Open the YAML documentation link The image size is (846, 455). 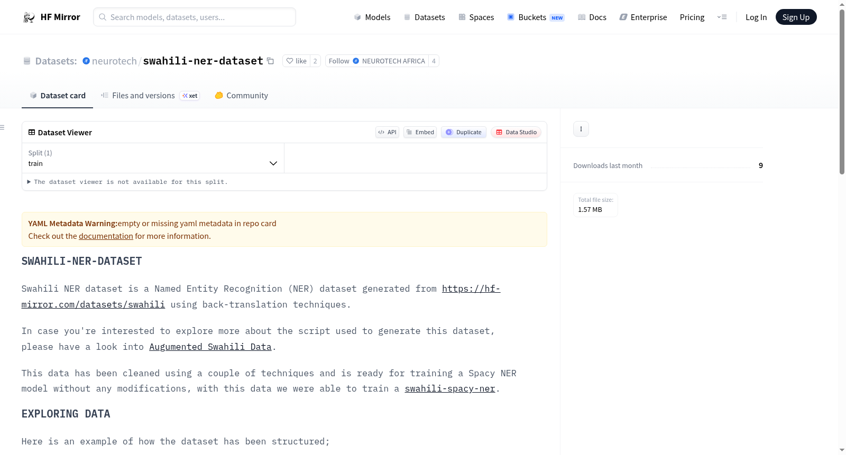pos(106,236)
